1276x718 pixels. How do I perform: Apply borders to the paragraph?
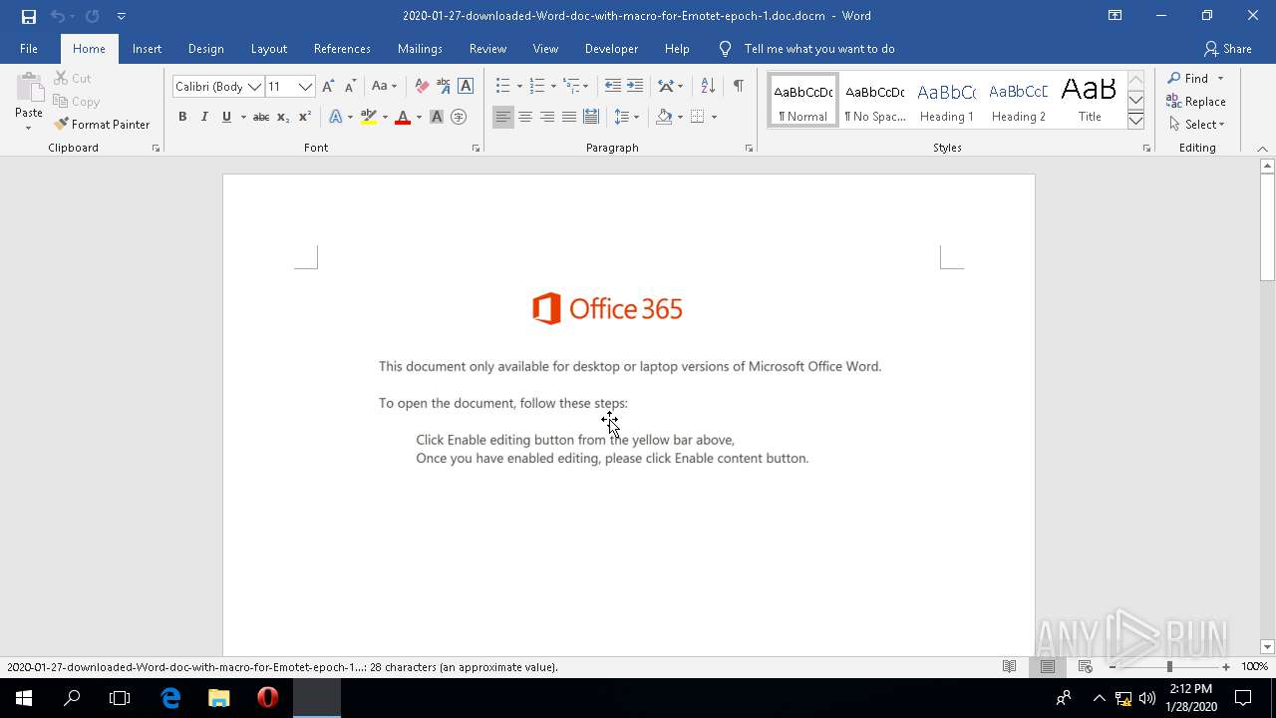(x=698, y=117)
